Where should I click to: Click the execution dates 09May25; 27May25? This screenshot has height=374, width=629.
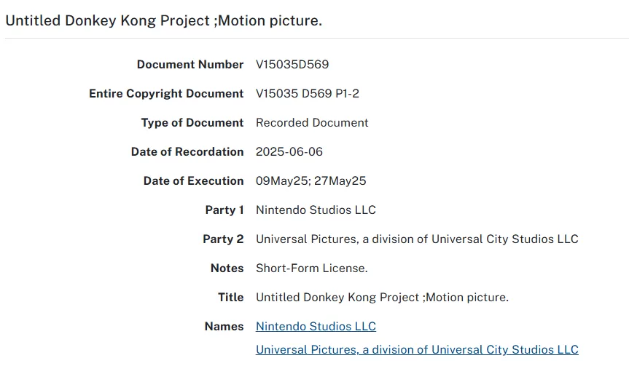pyautogui.click(x=310, y=181)
